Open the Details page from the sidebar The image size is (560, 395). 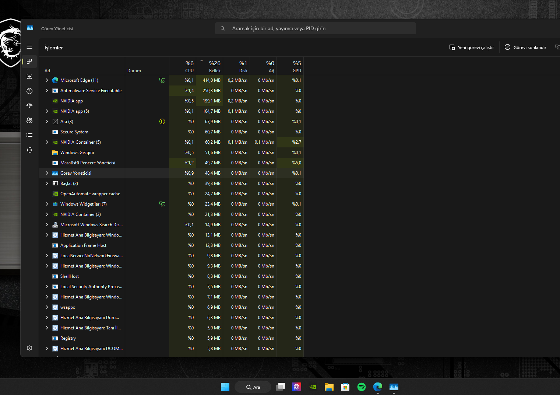tap(29, 135)
